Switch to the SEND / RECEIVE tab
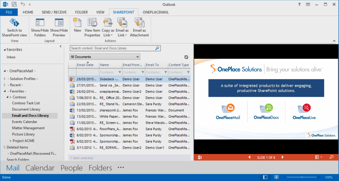This screenshot has width=339, height=181. pos(54,12)
